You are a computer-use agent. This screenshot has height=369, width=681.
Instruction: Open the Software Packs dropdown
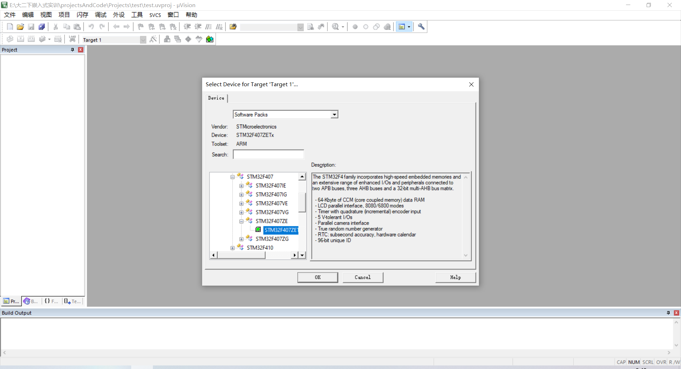(334, 114)
